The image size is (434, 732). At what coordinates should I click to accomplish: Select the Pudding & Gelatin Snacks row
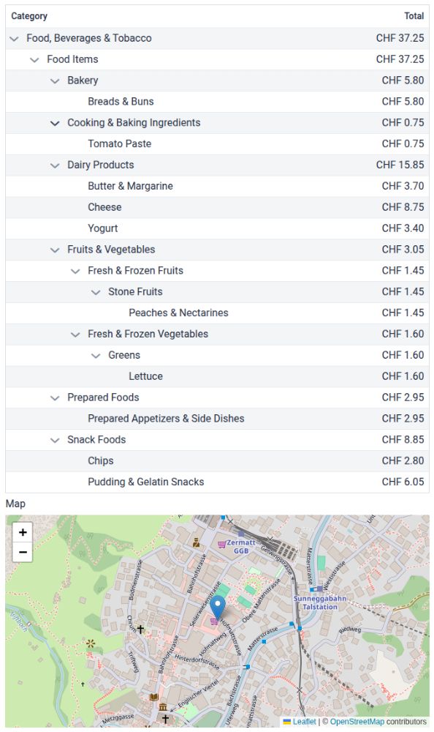[x=217, y=482]
